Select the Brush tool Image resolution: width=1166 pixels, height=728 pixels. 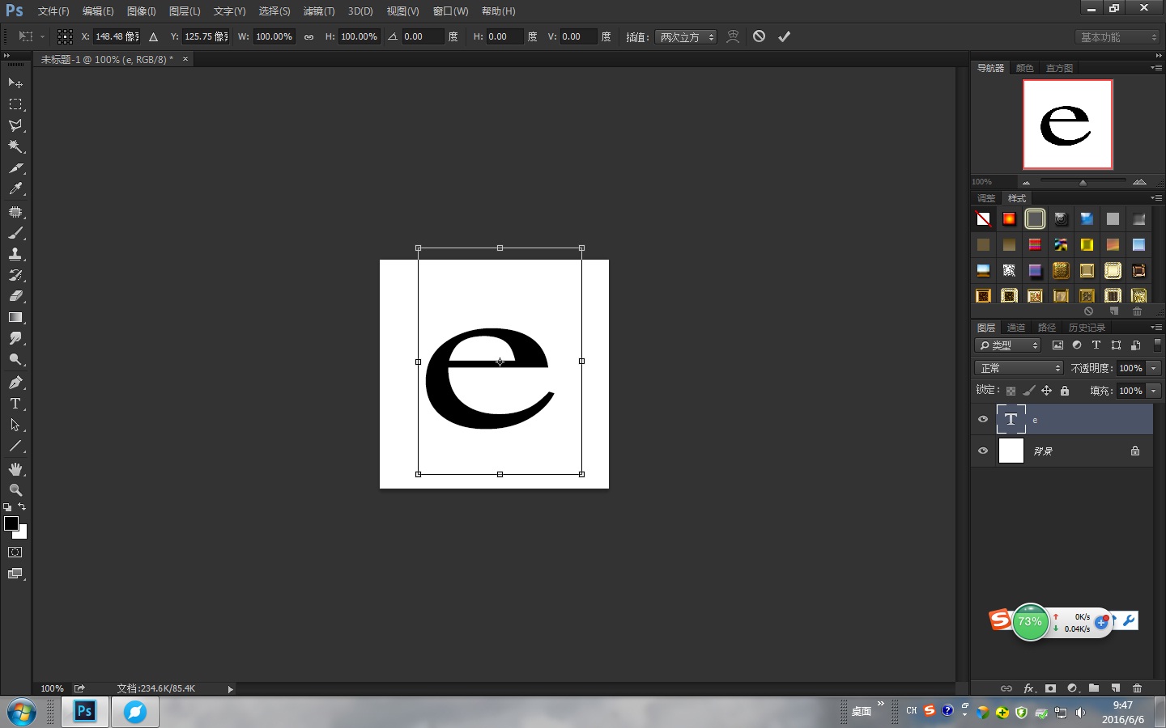tap(15, 233)
